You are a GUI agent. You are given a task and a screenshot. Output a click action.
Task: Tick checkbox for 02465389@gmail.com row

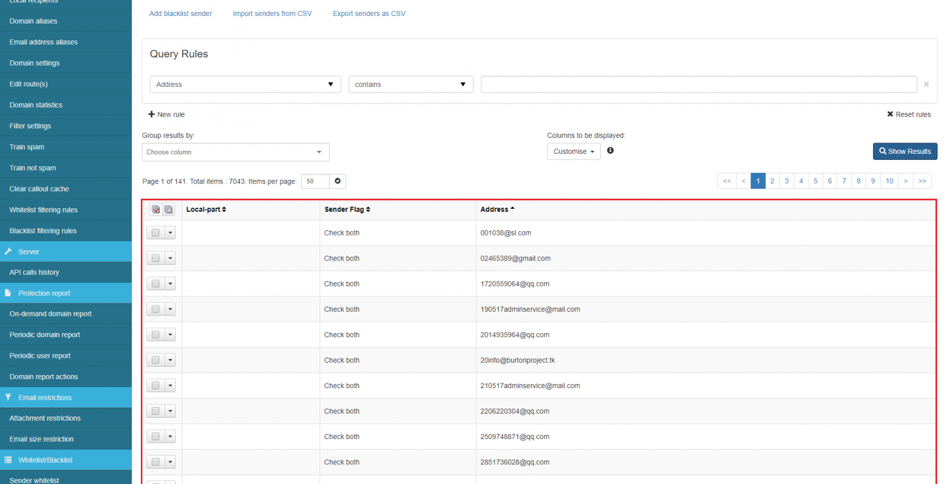(x=156, y=259)
